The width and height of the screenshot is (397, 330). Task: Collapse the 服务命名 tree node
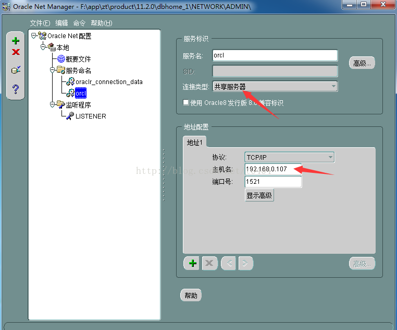[x=53, y=70]
